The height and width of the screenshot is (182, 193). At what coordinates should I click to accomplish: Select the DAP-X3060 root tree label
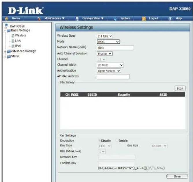coord(17,26)
